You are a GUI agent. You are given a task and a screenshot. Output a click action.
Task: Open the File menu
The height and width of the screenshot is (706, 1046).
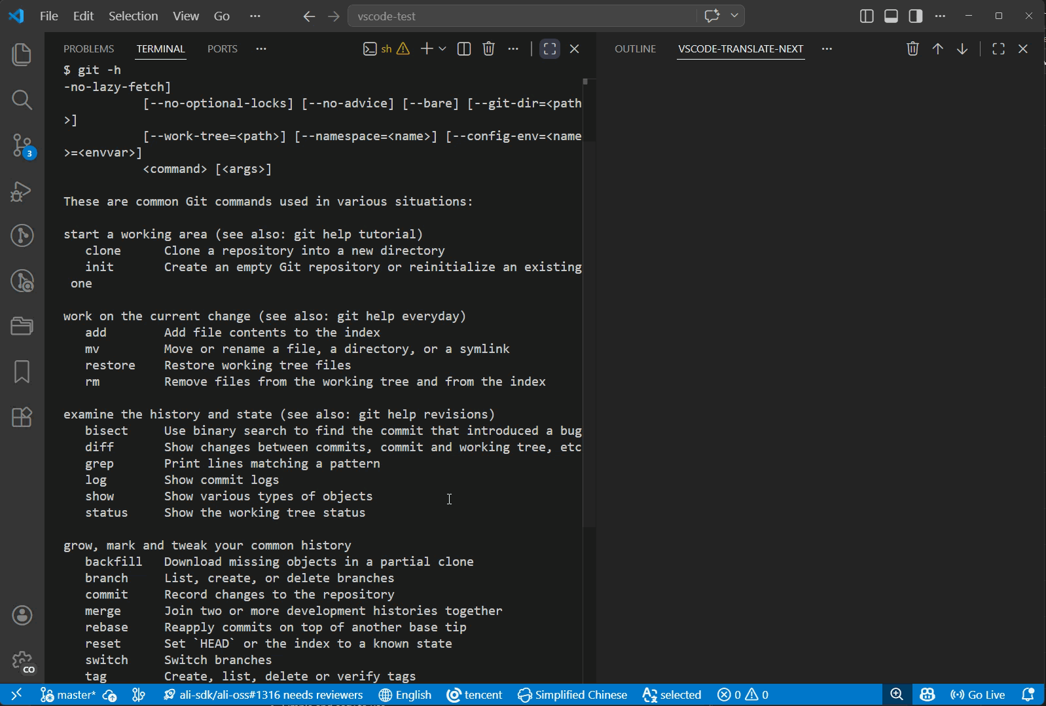click(49, 16)
